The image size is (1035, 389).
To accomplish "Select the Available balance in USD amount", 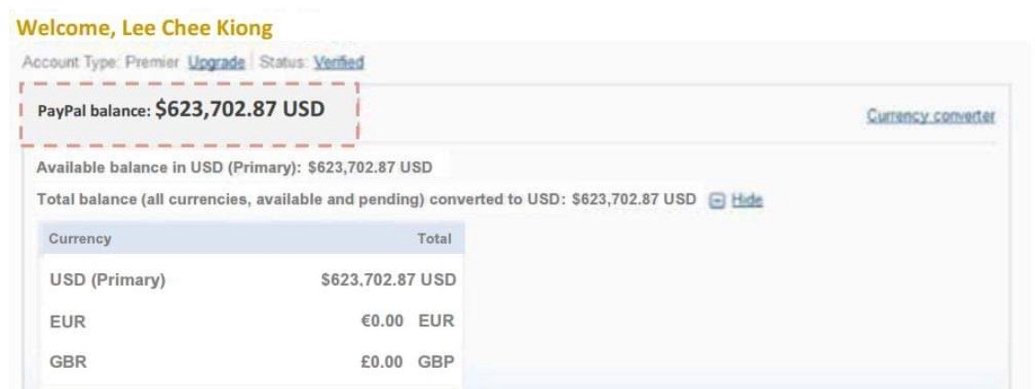I will 370,168.
